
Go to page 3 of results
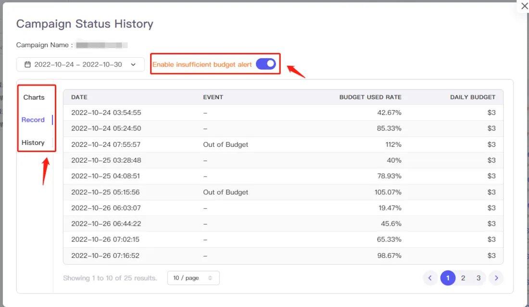point(479,278)
